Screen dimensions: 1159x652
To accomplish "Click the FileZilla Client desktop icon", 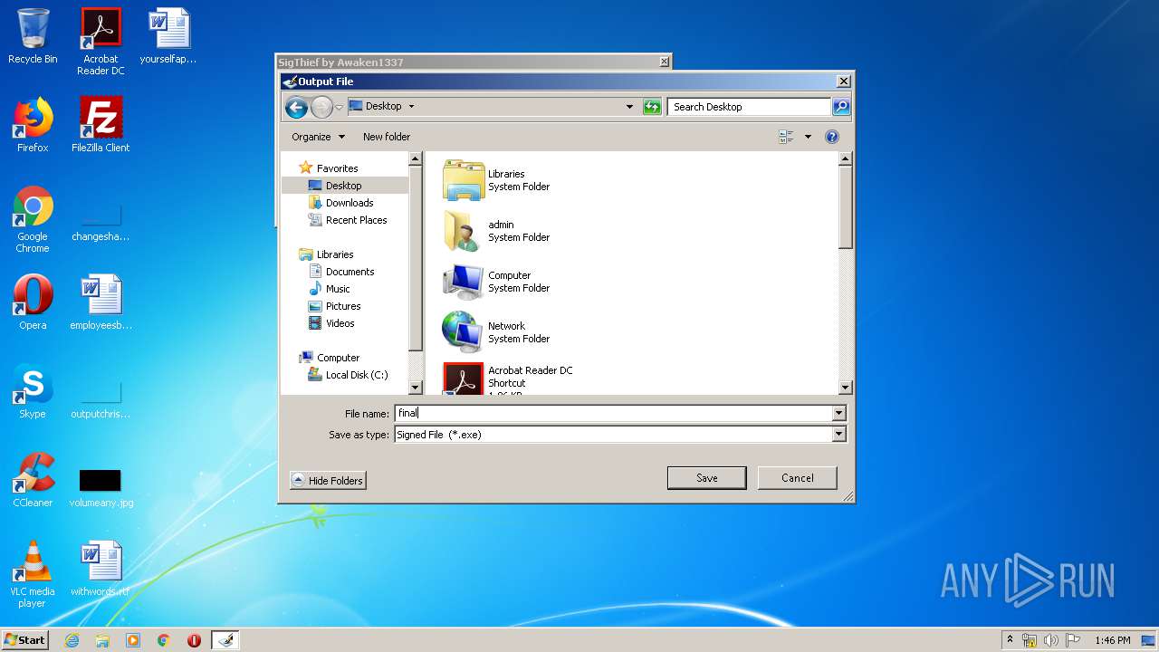I will [x=101, y=125].
